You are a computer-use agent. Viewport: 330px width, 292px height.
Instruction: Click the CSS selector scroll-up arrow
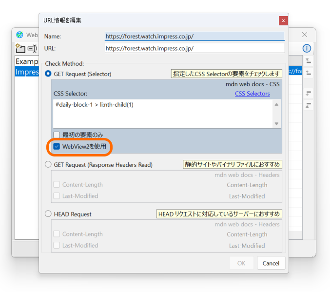[x=276, y=105]
